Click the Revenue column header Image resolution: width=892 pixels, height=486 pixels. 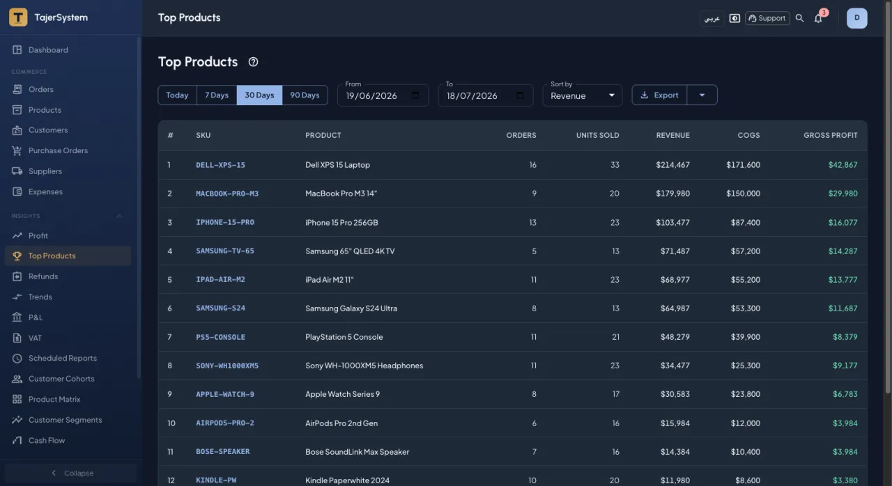point(672,135)
